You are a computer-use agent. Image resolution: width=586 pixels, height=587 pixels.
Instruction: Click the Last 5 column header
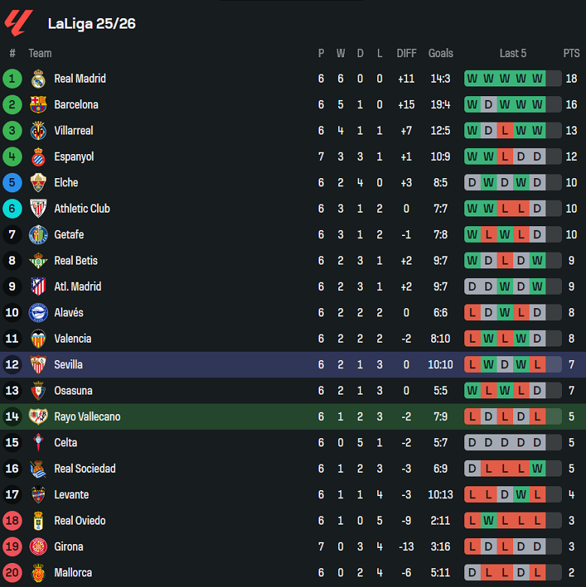tap(512, 53)
